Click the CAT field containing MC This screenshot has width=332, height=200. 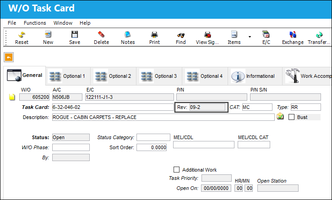(257, 107)
